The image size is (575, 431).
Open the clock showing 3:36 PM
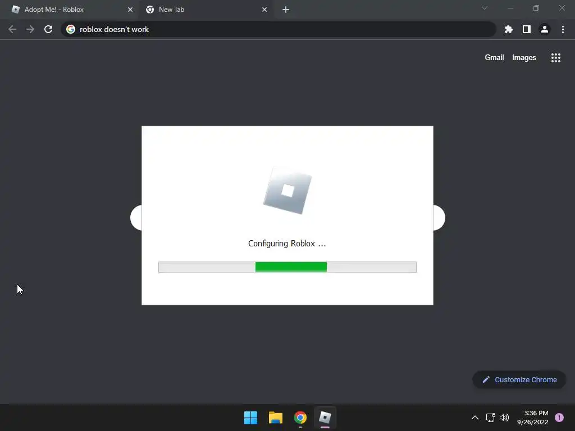(533, 418)
